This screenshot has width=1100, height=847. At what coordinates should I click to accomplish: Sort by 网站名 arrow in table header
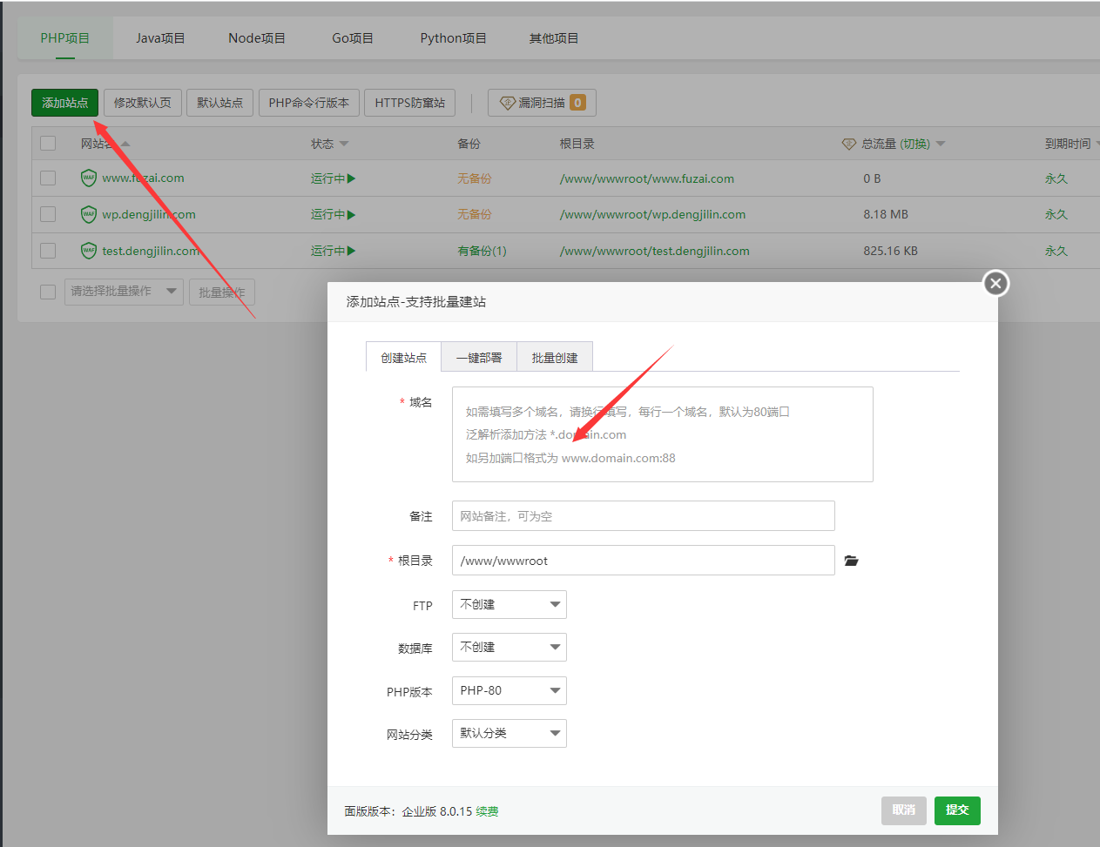tap(125, 144)
